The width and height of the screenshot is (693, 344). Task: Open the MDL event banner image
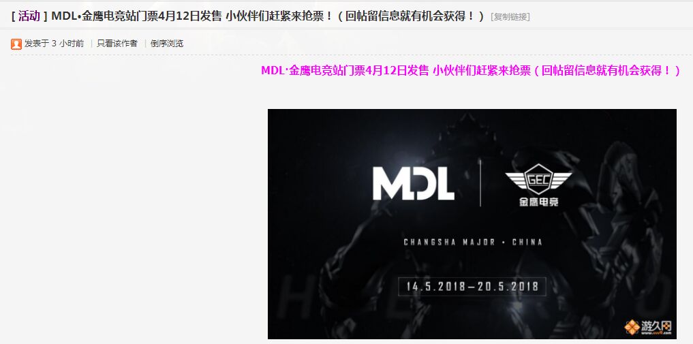[x=472, y=224]
